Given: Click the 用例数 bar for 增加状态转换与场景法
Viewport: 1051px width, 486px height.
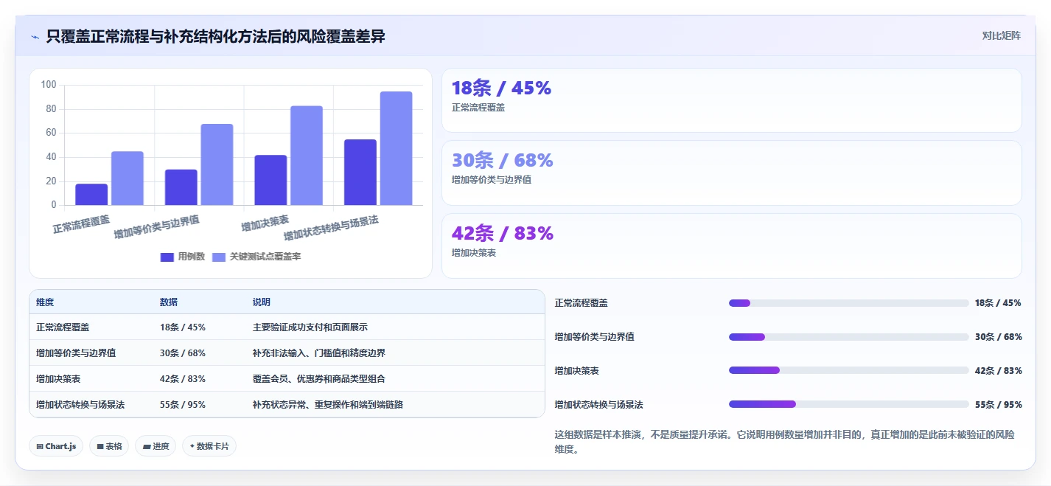Looking at the screenshot, I should pos(360,173).
